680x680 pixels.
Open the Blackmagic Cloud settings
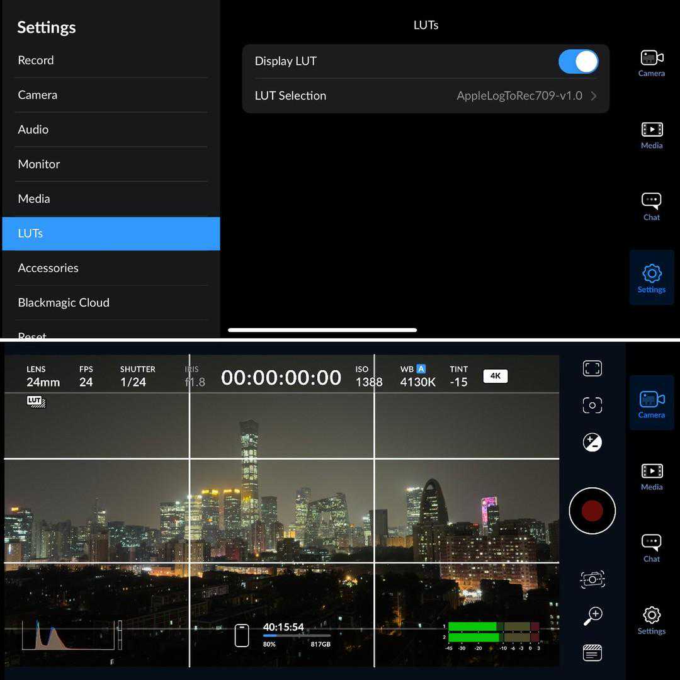point(64,303)
